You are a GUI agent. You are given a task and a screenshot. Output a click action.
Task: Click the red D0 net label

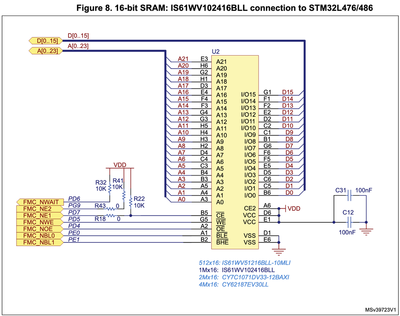click(289, 193)
